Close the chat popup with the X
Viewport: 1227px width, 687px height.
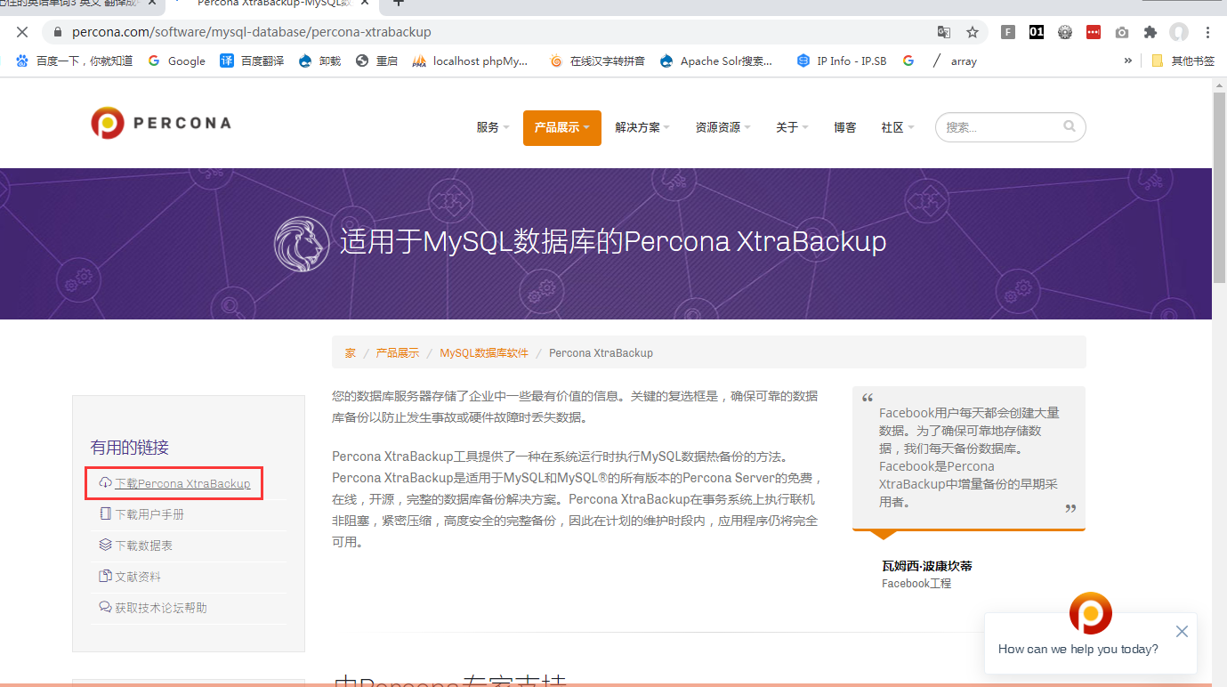pyautogui.click(x=1182, y=631)
